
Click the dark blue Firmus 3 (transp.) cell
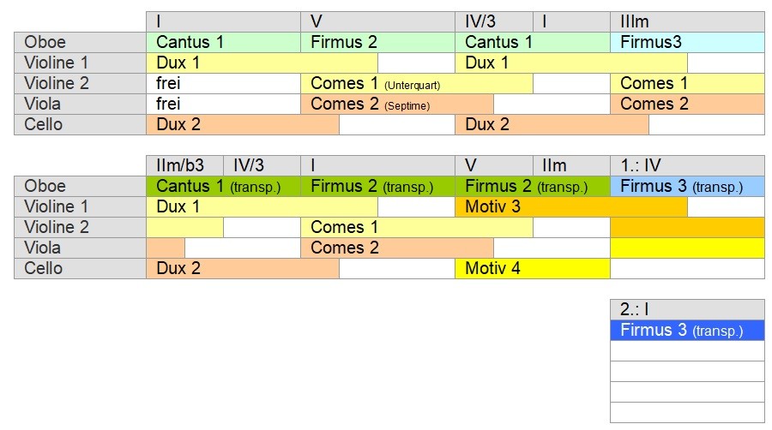pyautogui.click(x=686, y=330)
